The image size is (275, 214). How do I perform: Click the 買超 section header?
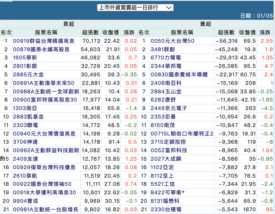click(69, 24)
